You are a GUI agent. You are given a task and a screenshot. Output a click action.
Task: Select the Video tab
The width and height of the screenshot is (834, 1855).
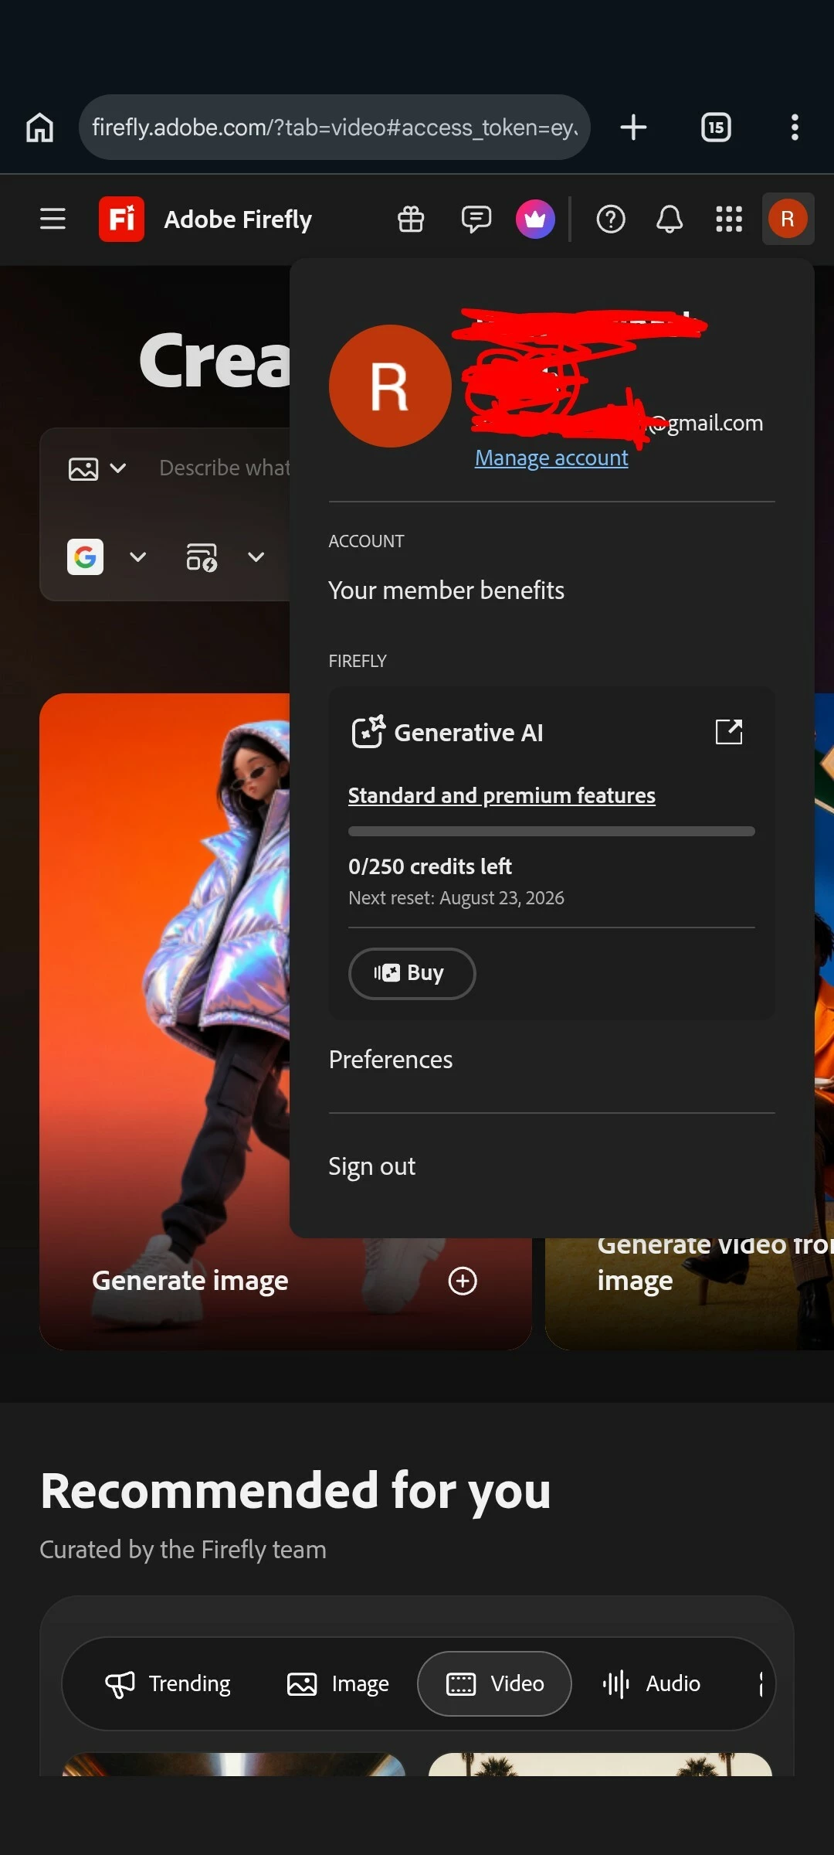point(495,1683)
